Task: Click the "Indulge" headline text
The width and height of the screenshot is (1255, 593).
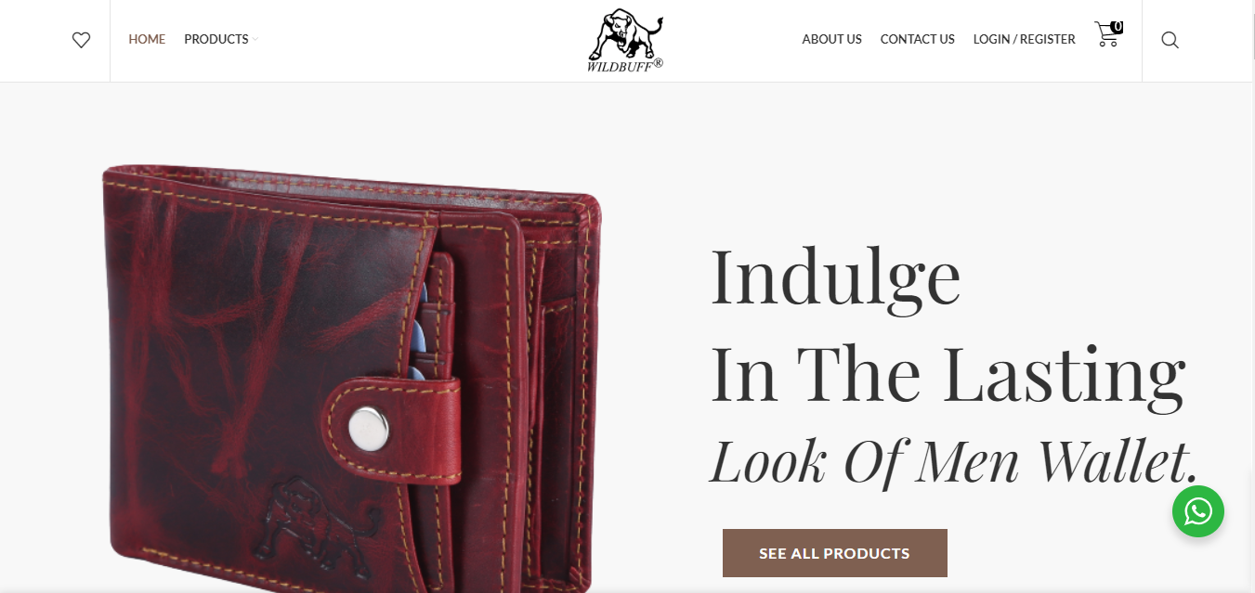Action: (836, 277)
